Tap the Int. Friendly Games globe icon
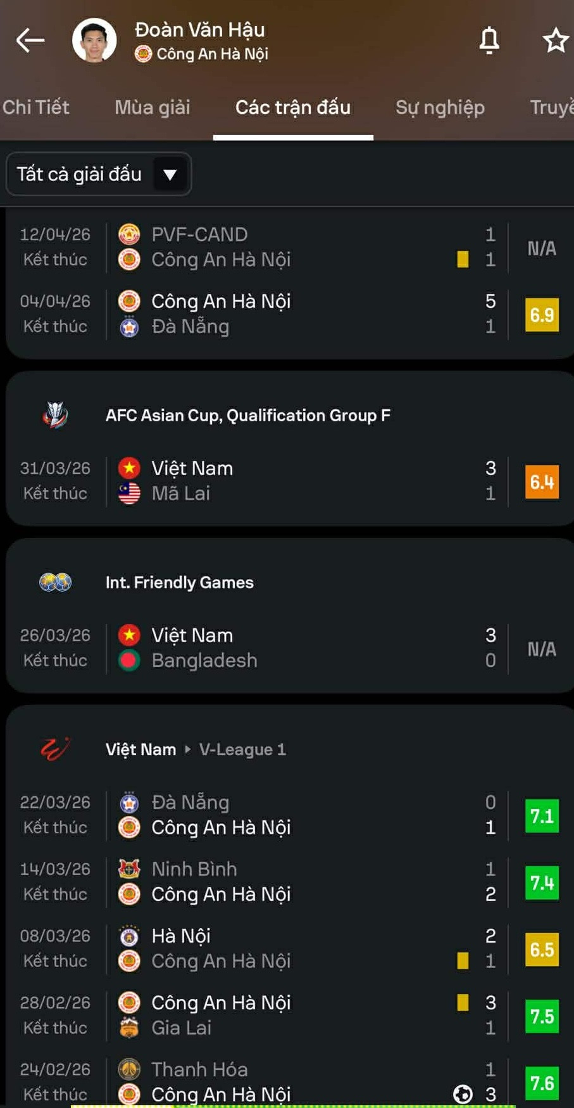 point(56,582)
